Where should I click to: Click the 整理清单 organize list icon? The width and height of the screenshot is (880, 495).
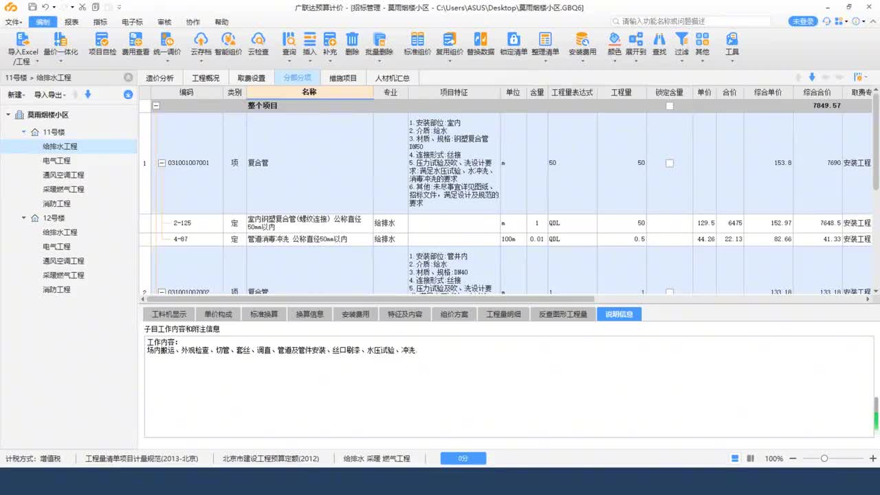point(545,39)
